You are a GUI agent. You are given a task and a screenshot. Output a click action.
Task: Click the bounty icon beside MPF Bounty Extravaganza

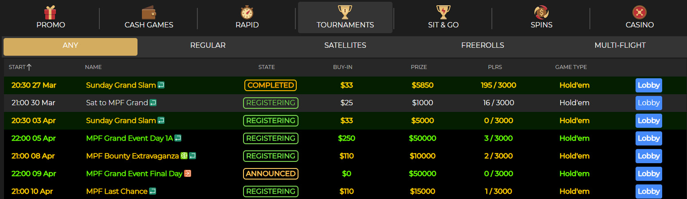(184, 156)
